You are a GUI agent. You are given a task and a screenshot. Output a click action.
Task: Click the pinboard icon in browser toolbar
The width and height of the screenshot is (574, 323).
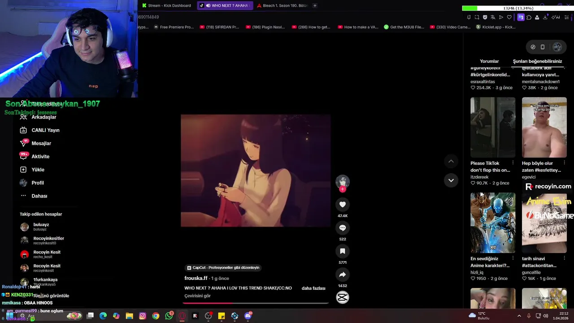click(x=469, y=17)
